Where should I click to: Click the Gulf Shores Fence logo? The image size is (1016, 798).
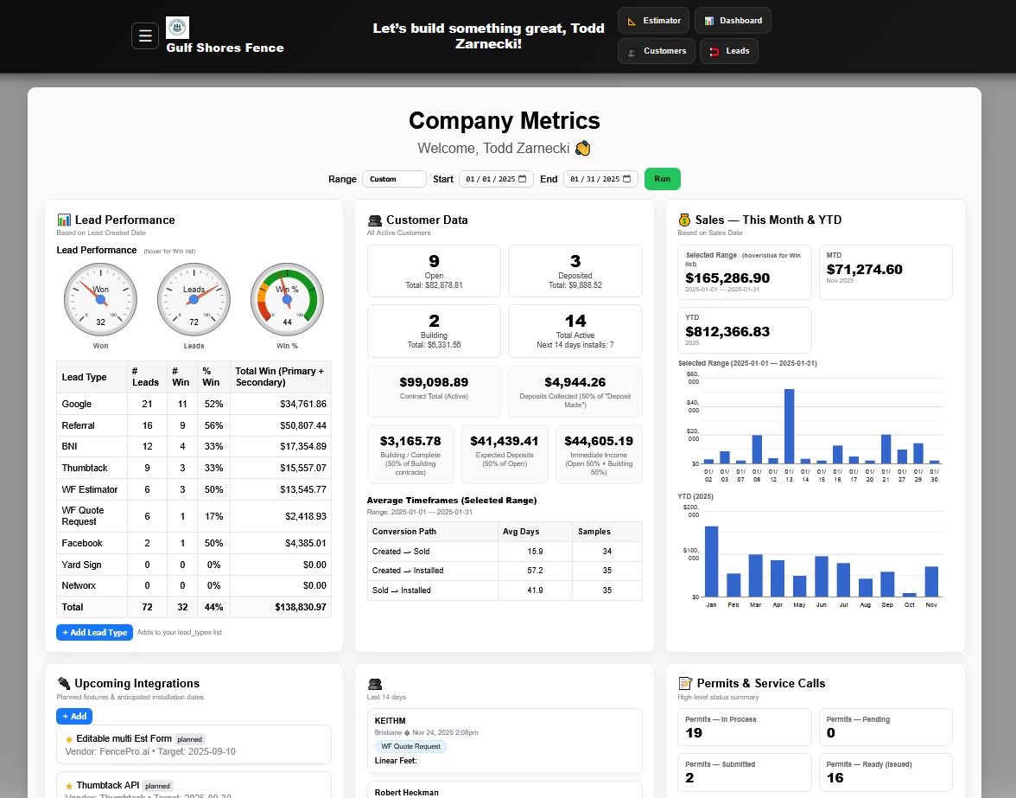(x=176, y=27)
